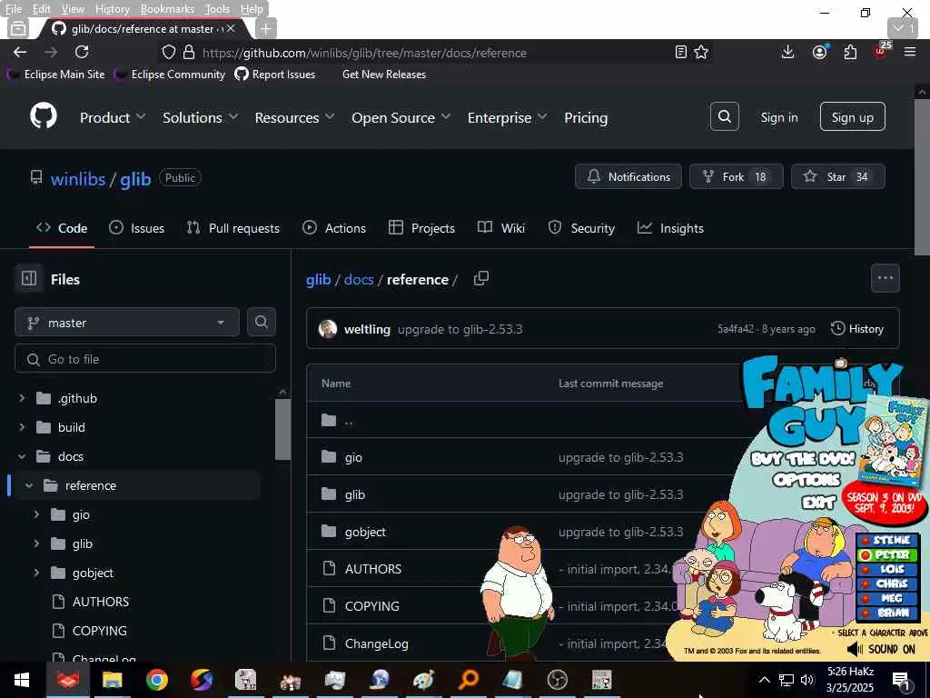Select PETER character in Family Guy popup
The image size is (930, 698).
(x=887, y=554)
